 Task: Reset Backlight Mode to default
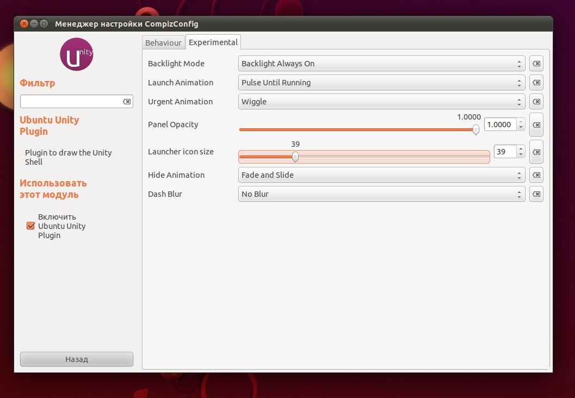[x=536, y=64]
